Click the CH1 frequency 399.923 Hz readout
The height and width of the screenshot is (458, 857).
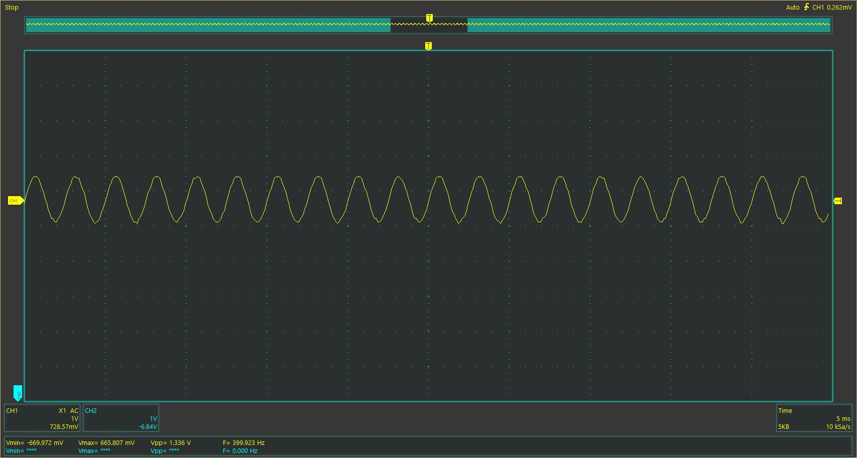(243, 443)
